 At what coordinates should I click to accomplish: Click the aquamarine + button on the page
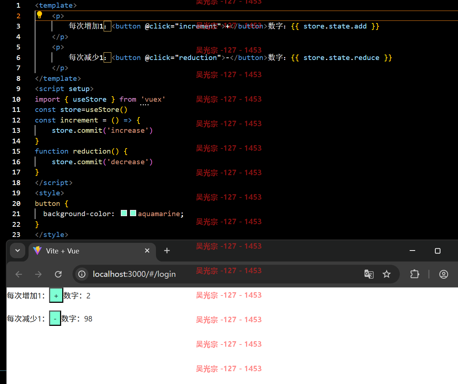coord(56,295)
